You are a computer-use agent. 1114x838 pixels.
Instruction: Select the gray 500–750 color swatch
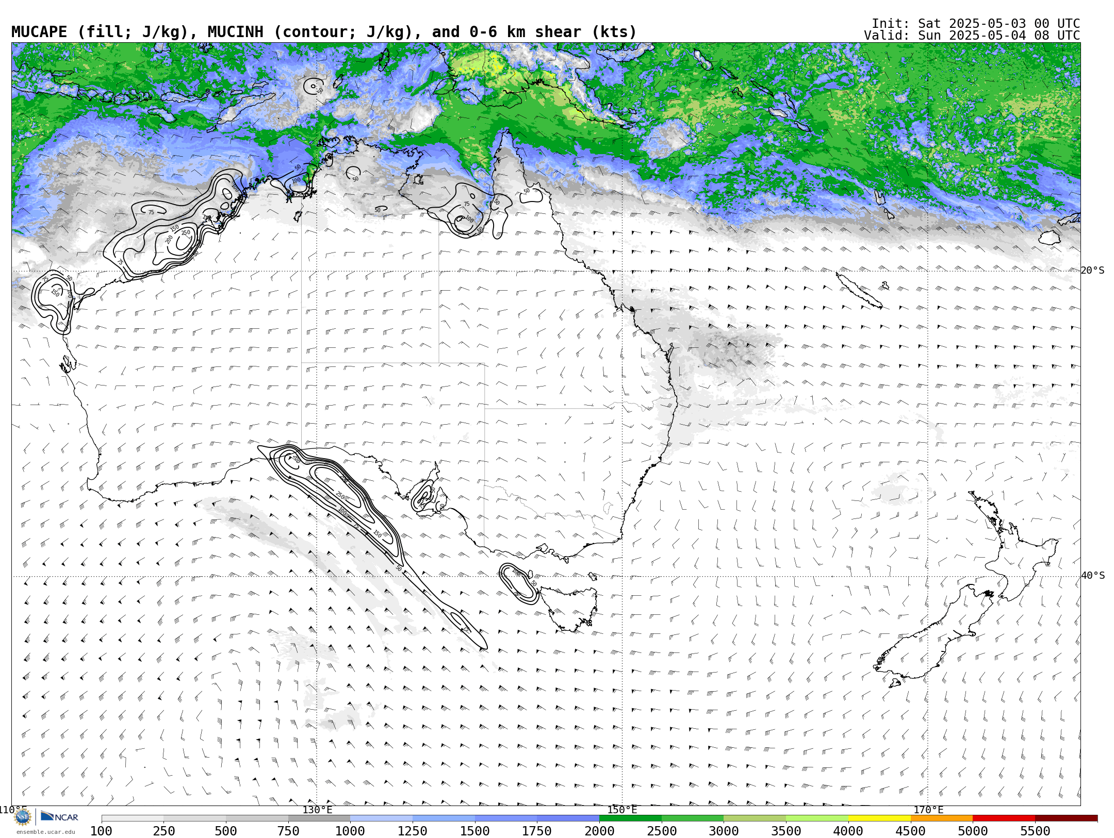pyautogui.click(x=257, y=818)
